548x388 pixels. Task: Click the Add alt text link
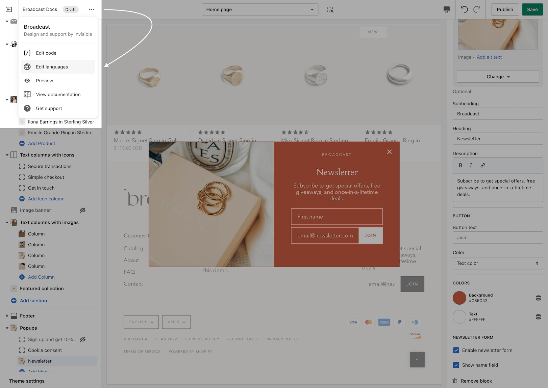click(489, 57)
